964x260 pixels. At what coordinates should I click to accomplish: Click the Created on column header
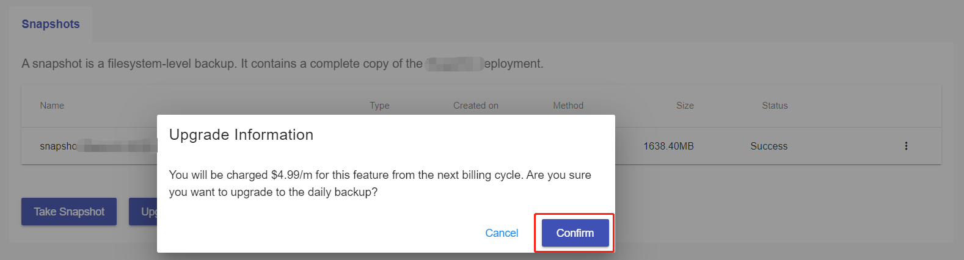(475, 106)
